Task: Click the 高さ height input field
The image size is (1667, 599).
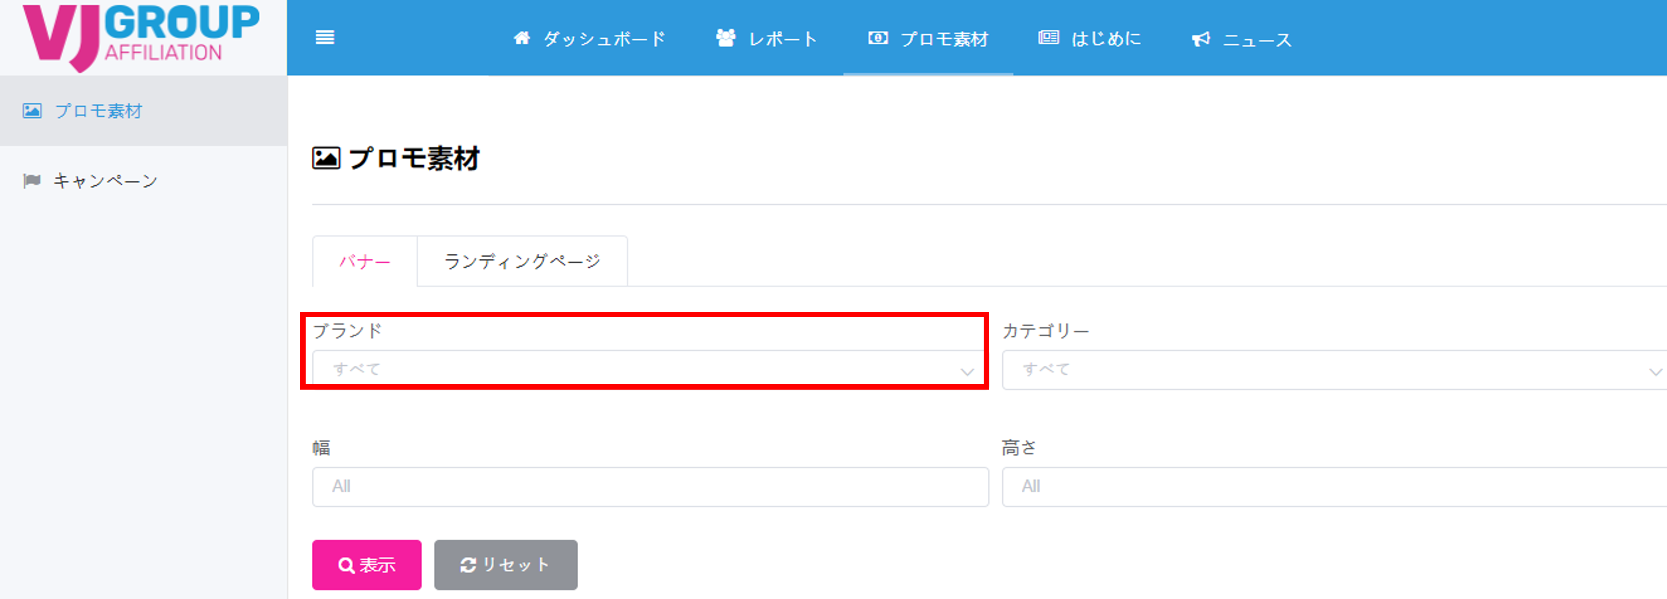Action: 1333,486
